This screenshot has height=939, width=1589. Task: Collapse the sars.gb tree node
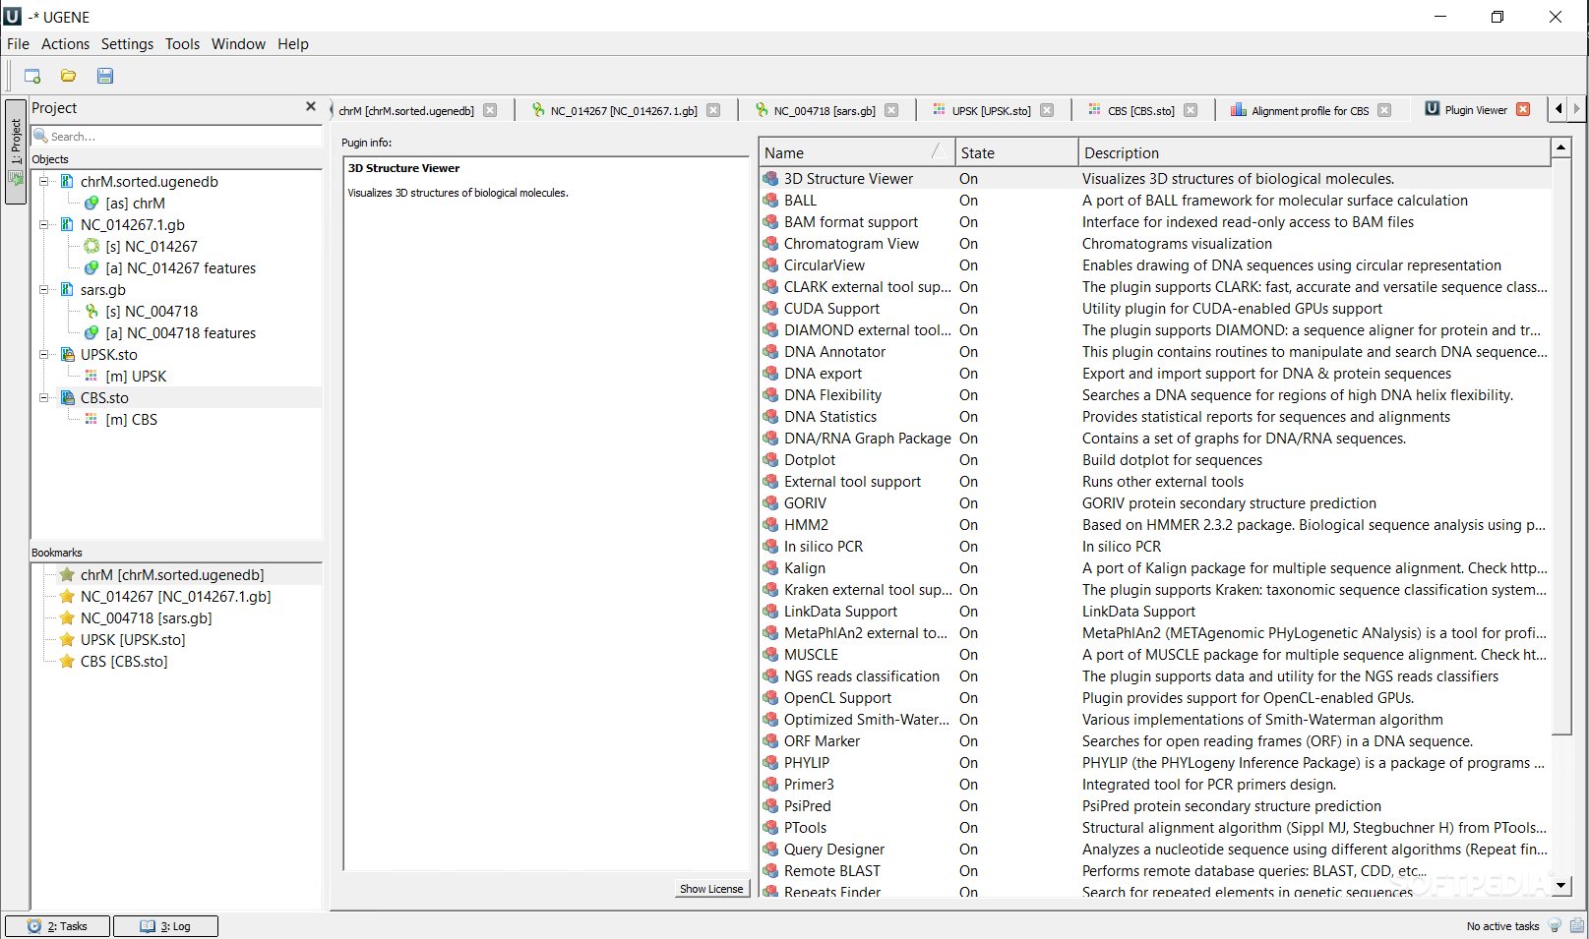[44, 289]
